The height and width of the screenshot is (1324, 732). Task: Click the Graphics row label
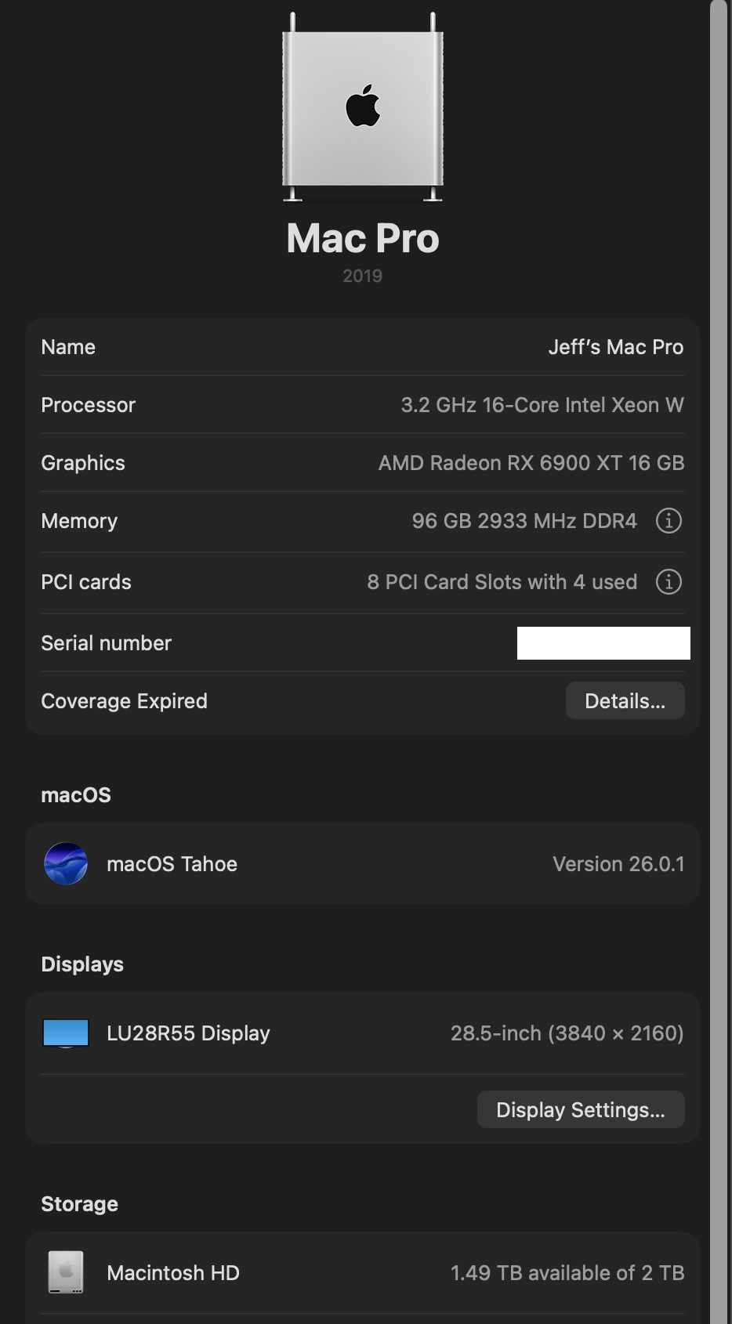83,462
